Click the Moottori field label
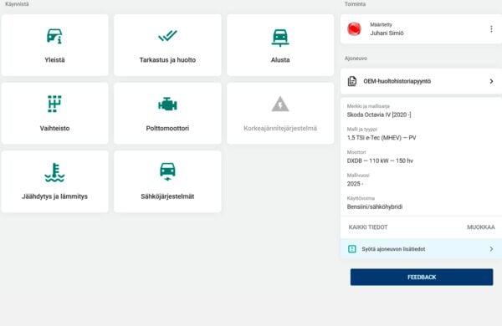Viewport: 502px width, 326px height. click(356, 152)
